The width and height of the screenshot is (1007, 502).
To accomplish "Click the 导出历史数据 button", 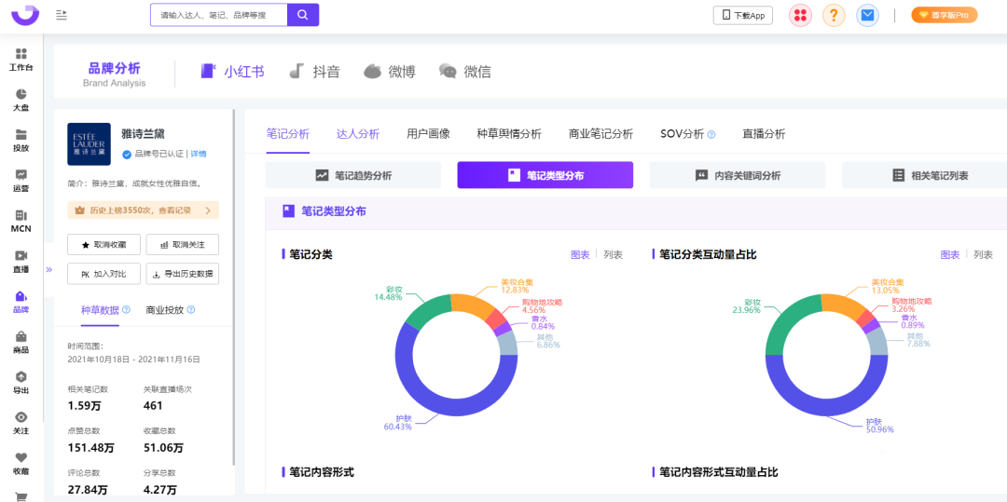I will (183, 274).
